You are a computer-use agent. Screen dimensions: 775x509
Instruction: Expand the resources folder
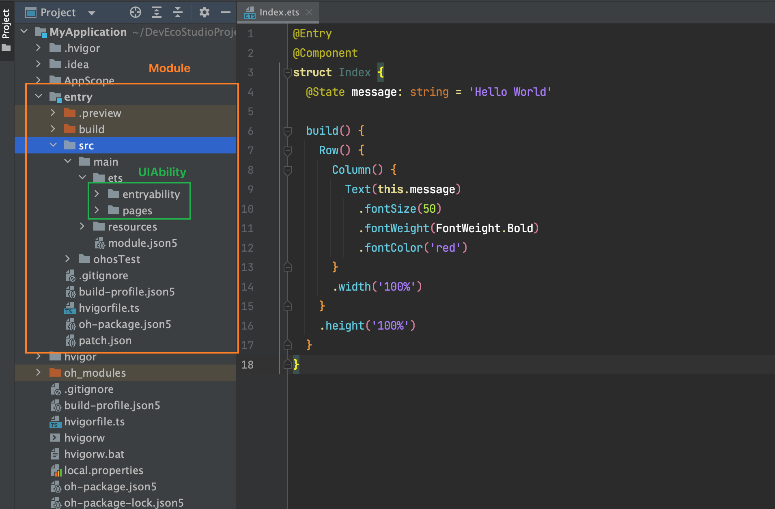pyautogui.click(x=82, y=226)
